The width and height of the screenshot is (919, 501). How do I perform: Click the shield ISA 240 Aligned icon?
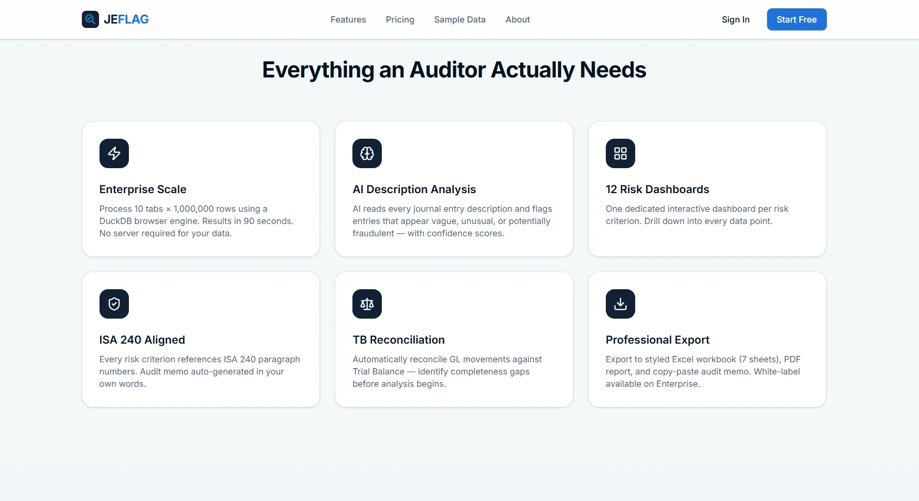point(114,304)
